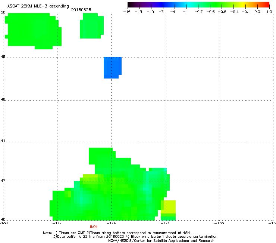Click the ASCAT 25KM MLE-3 ascending title

[38, 6]
